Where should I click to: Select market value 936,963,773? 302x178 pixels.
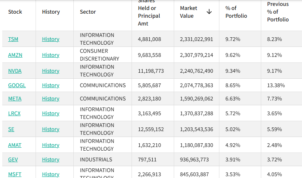point(194,160)
